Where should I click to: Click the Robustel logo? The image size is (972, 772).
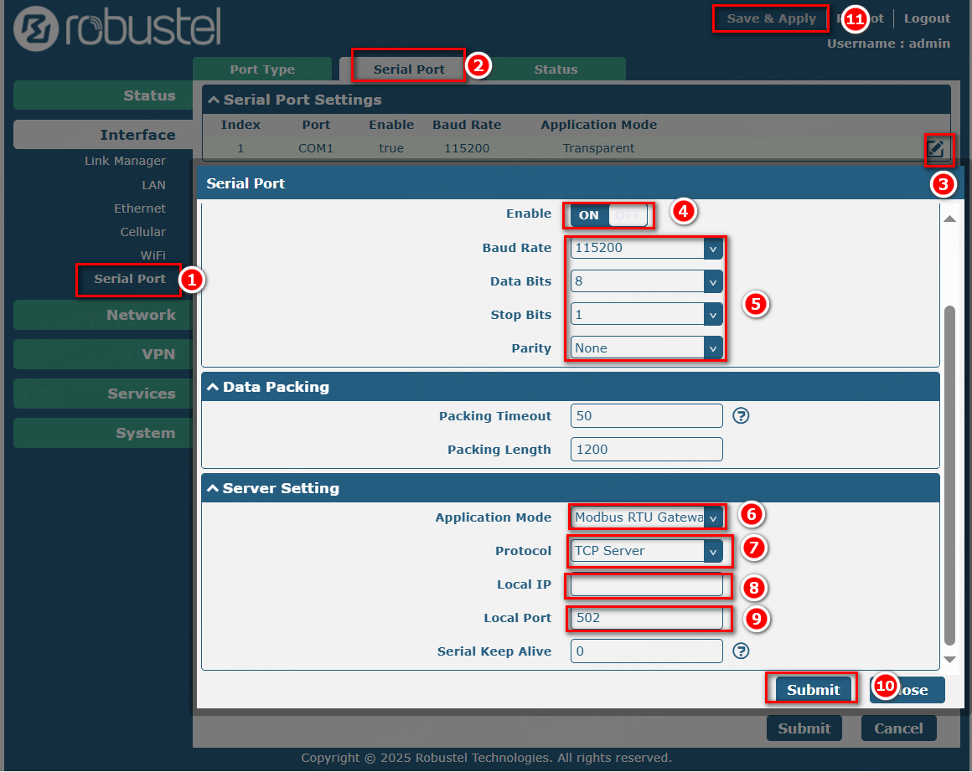117,28
